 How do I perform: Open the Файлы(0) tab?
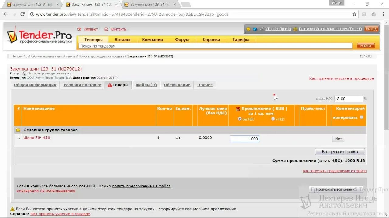click(x=146, y=85)
